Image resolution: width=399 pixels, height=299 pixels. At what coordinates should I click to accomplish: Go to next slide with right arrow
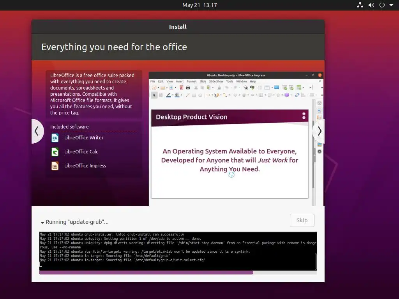(x=319, y=131)
